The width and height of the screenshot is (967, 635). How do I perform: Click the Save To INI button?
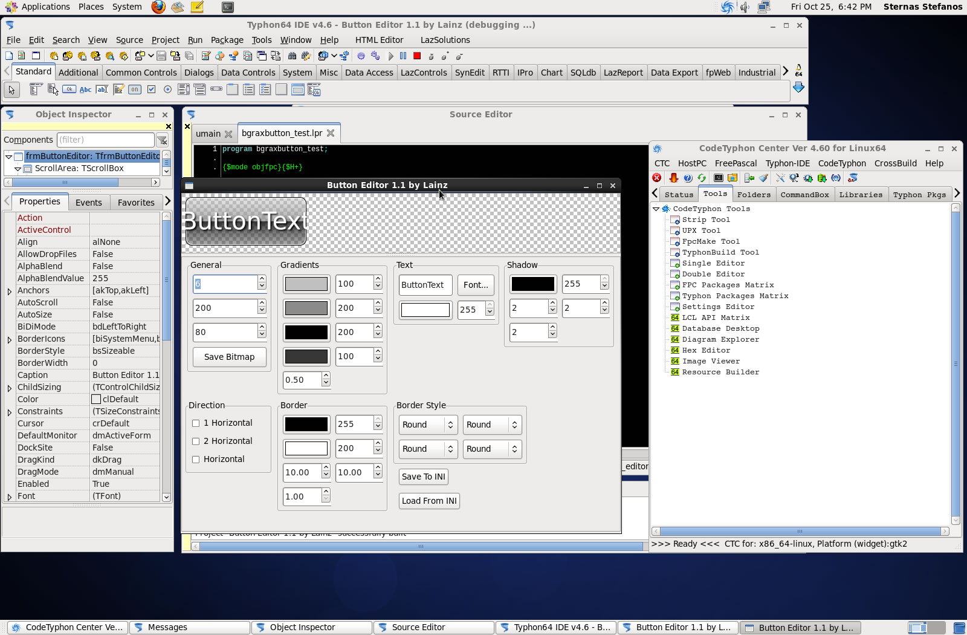424,477
